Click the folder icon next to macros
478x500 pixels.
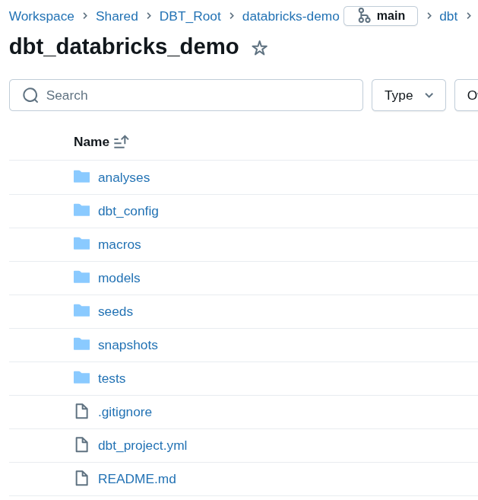(x=81, y=244)
